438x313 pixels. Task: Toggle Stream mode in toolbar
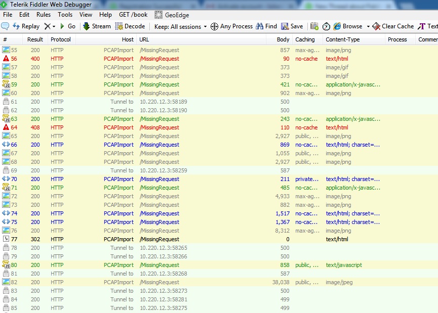(x=97, y=26)
